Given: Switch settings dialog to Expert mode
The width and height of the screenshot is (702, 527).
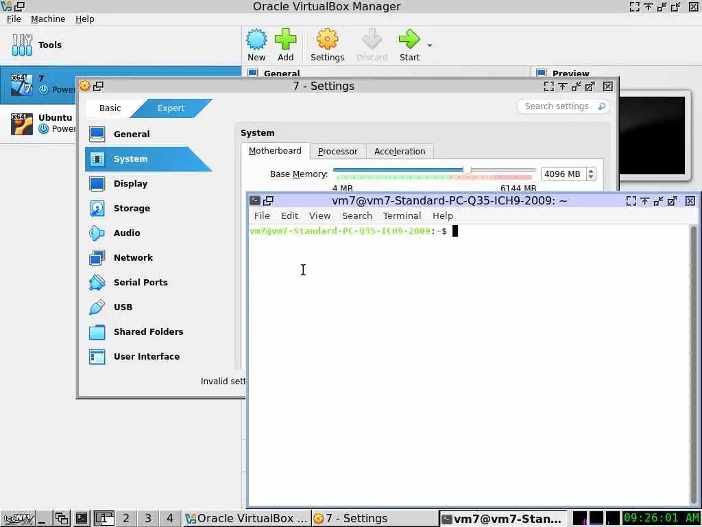Looking at the screenshot, I should pos(171,108).
